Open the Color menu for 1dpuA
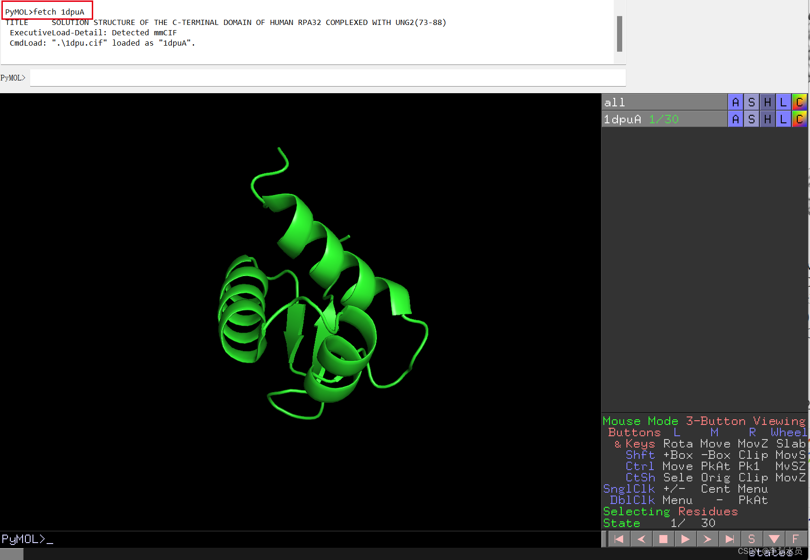 (800, 119)
